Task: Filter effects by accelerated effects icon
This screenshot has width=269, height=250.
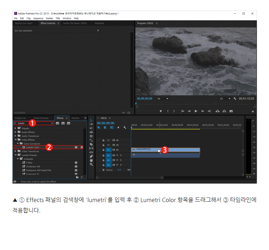Action: point(58,123)
